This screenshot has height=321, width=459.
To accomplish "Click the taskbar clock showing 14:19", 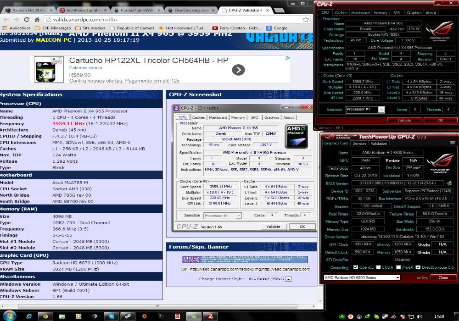I will (x=439, y=316).
